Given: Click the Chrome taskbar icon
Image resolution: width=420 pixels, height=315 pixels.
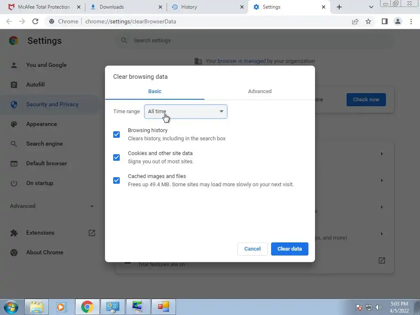Looking at the screenshot, I should [x=87, y=307].
